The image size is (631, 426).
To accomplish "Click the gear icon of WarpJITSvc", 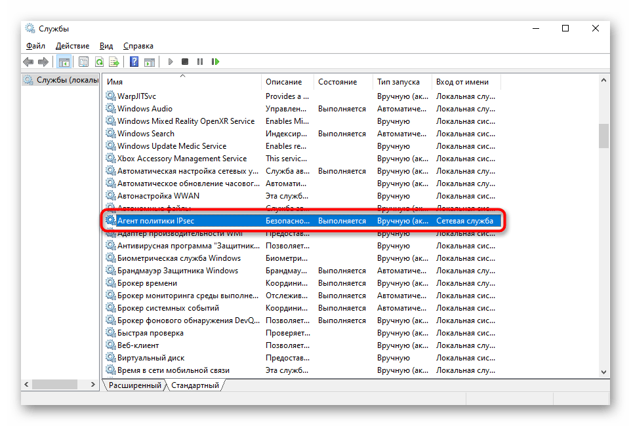I will pyautogui.click(x=111, y=96).
